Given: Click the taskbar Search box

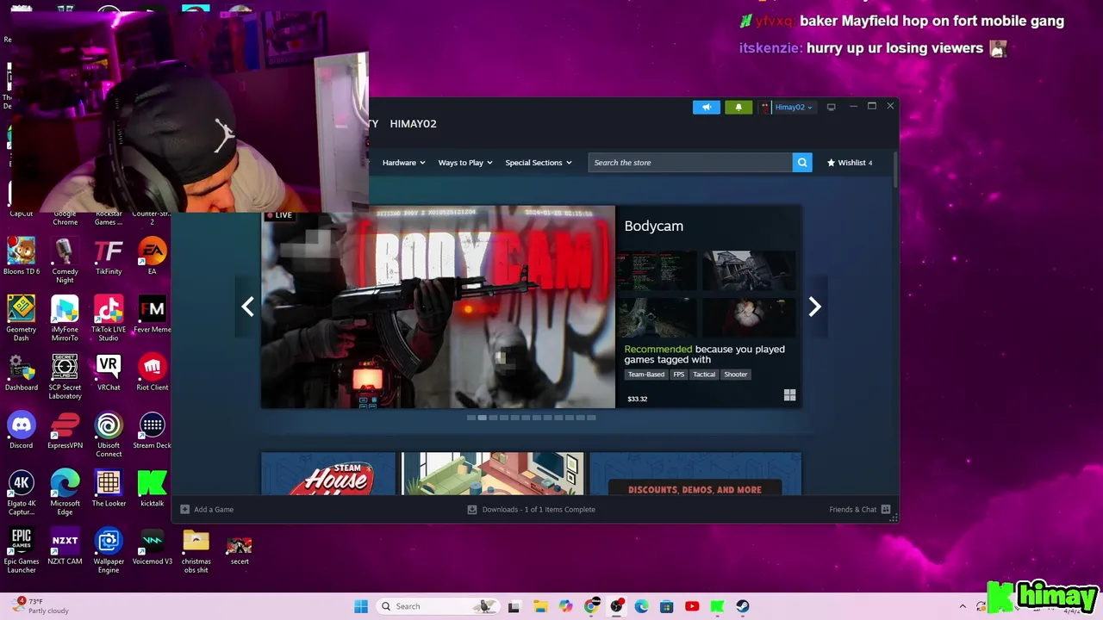Looking at the screenshot, I should (438, 606).
